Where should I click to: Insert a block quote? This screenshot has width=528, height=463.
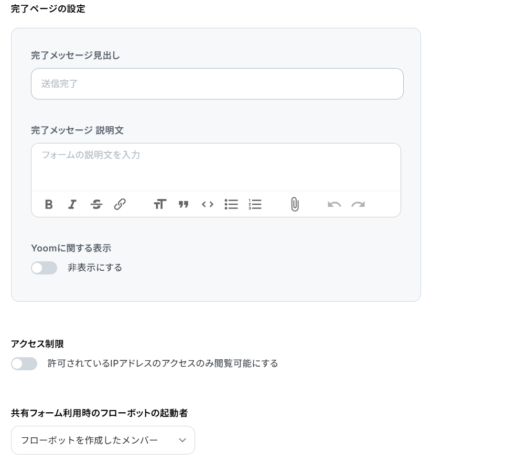184,204
